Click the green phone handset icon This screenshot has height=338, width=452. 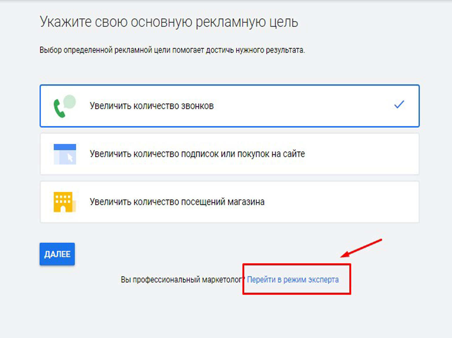(x=58, y=109)
